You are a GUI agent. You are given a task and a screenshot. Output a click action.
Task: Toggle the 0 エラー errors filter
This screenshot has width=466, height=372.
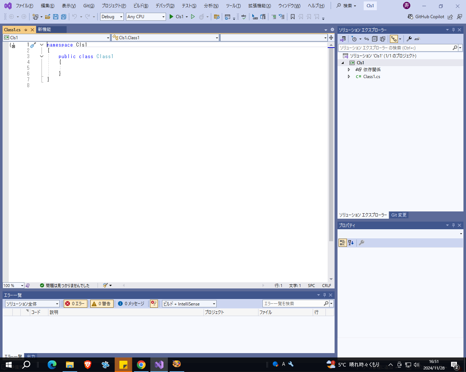[x=75, y=304]
